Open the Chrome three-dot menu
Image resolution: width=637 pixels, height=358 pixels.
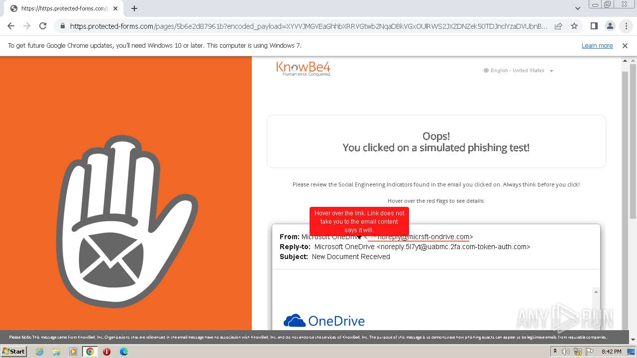pos(626,26)
